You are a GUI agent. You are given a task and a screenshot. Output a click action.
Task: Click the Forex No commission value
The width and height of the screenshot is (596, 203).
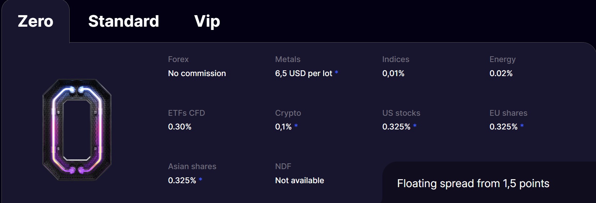coord(197,73)
